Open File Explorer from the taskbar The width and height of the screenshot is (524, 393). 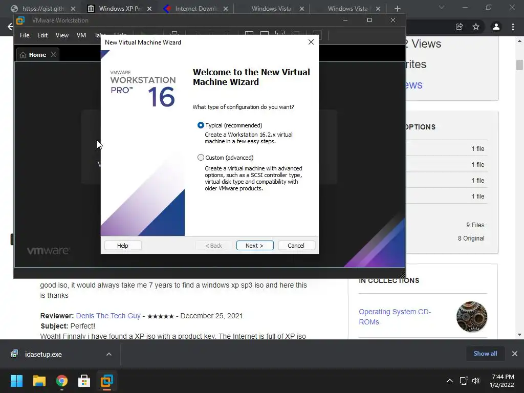pyautogui.click(x=39, y=381)
